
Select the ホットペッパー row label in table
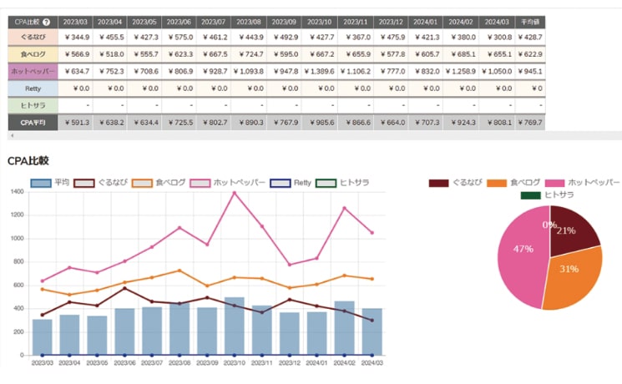29,71
